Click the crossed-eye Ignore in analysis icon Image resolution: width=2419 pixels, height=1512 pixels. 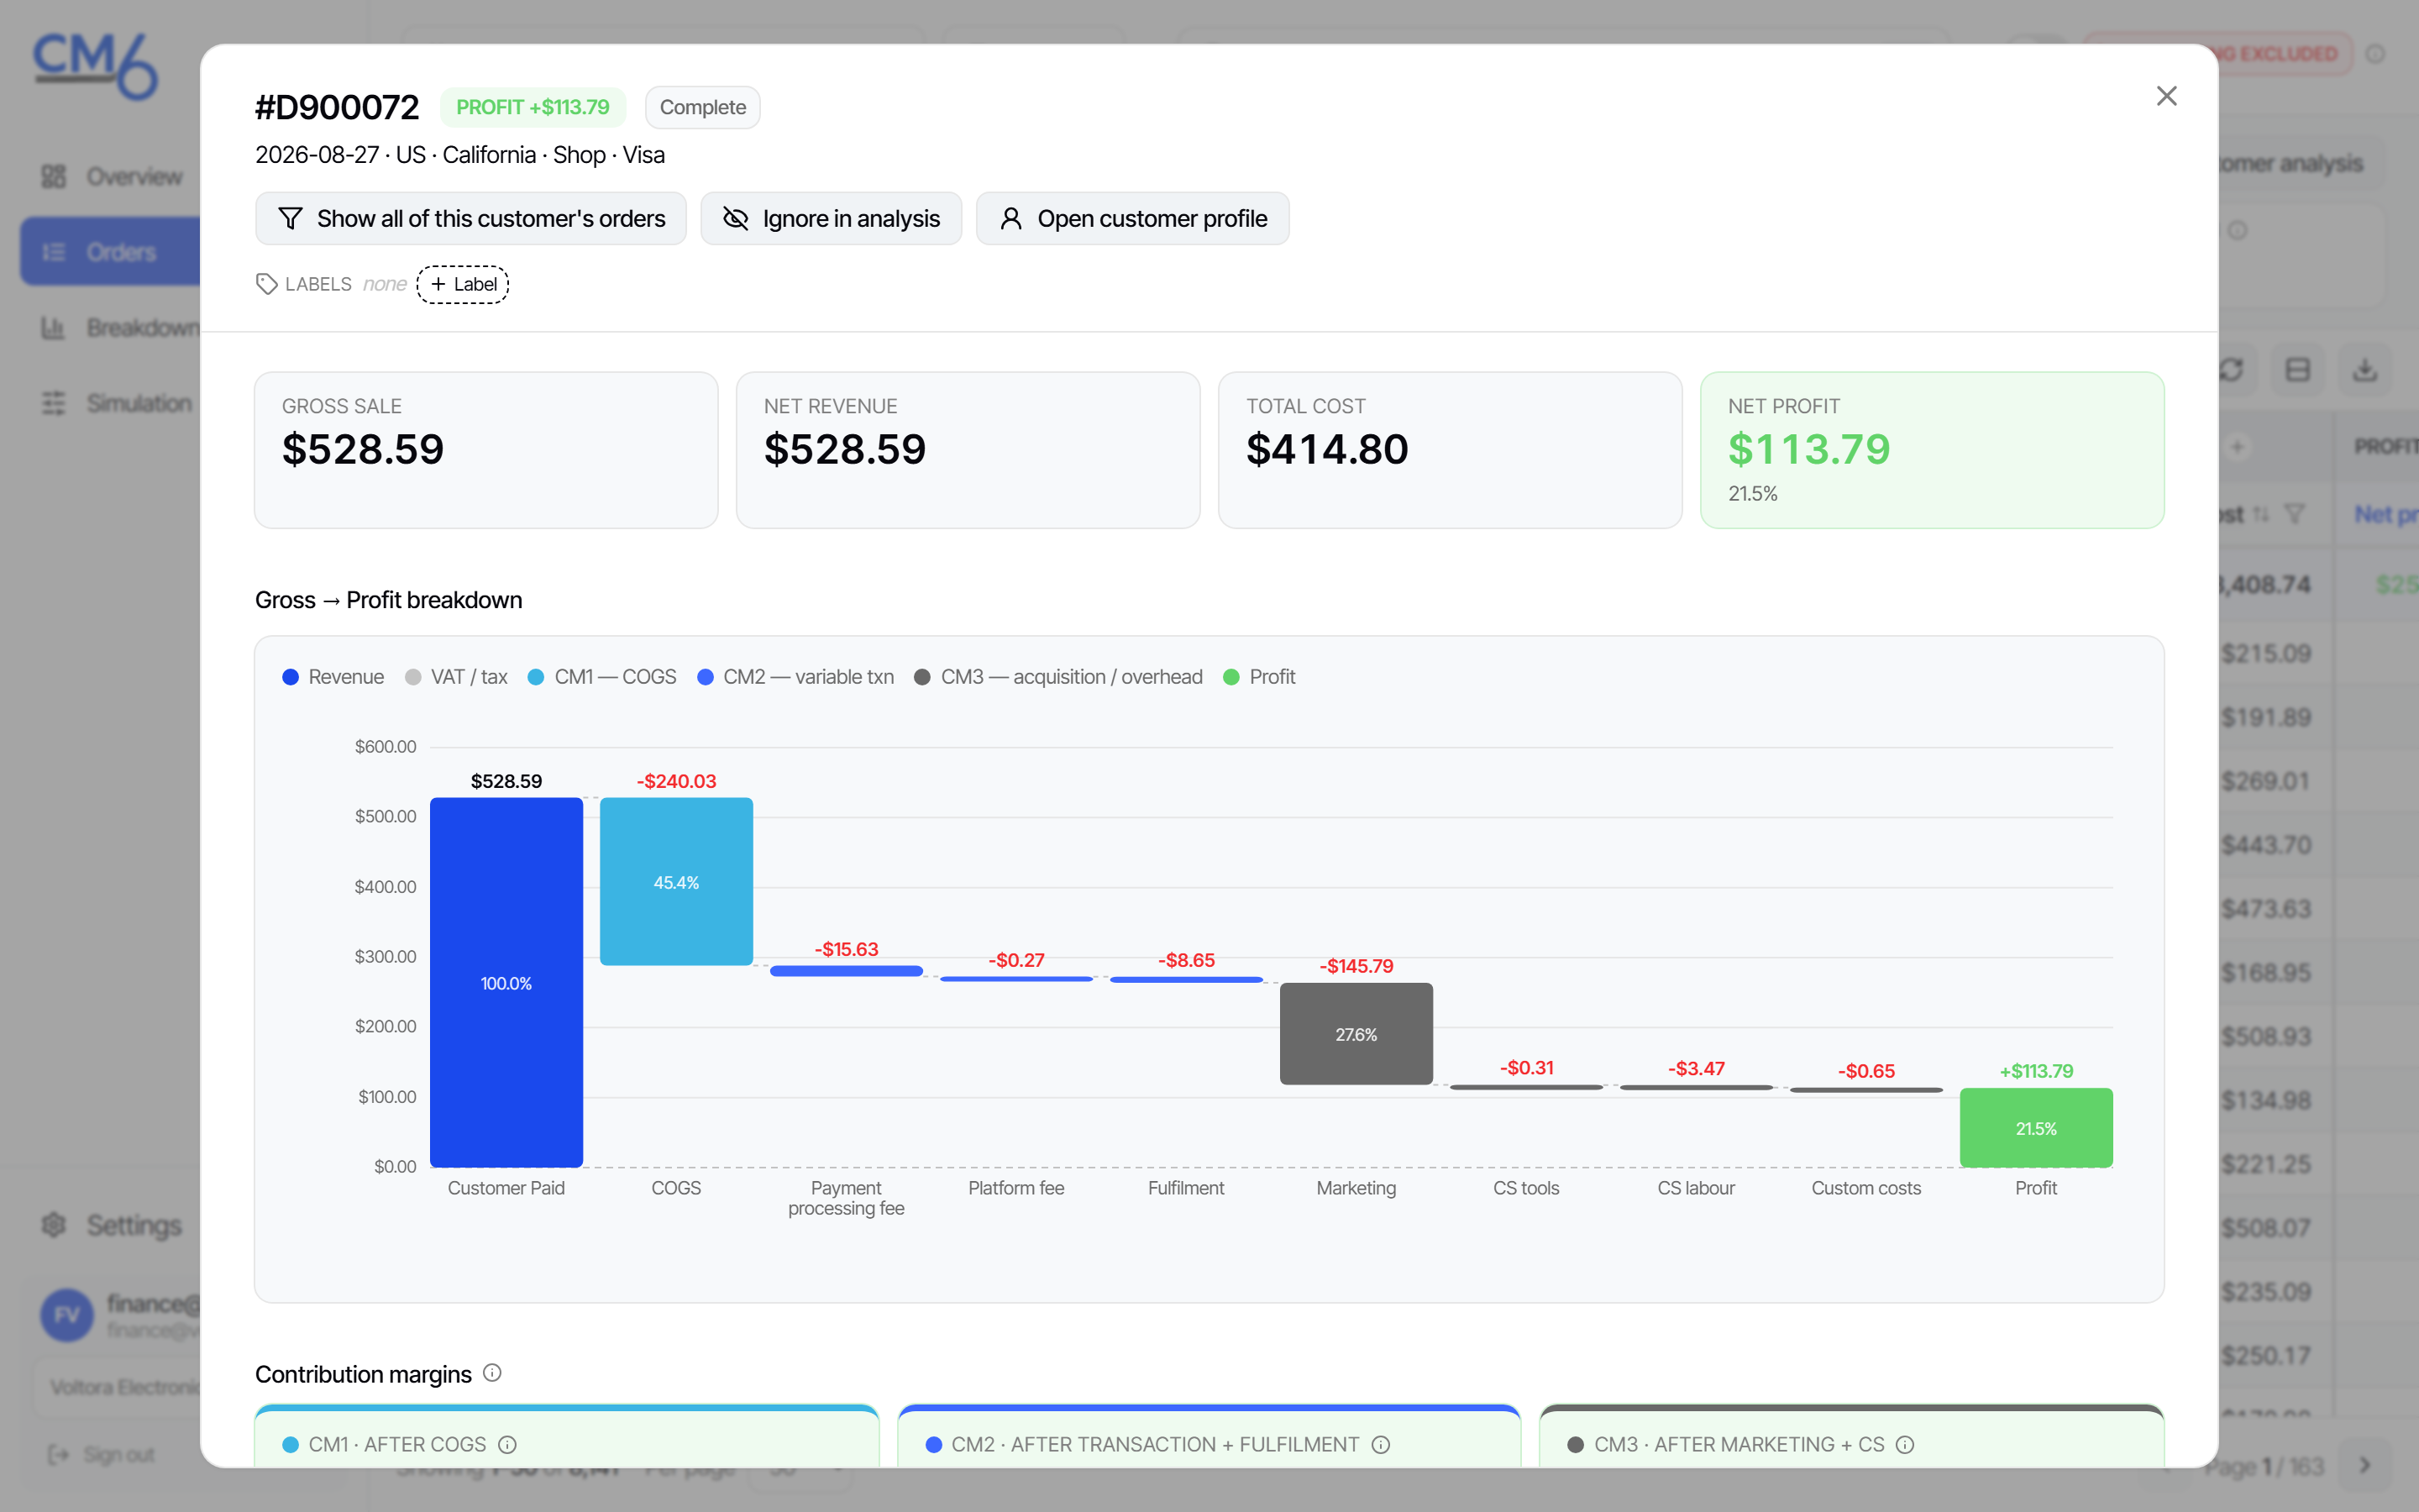pos(736,218)
